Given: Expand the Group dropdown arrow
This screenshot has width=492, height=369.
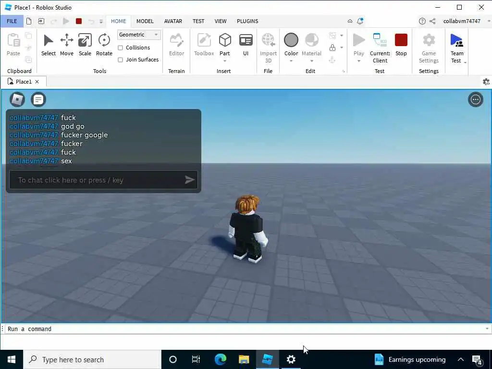Looking at the screenshot, I should point(342,36).
